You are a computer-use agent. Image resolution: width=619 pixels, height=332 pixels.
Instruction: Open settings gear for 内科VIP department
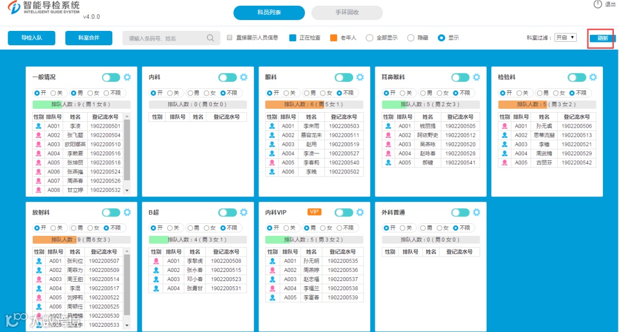(360, 212)
